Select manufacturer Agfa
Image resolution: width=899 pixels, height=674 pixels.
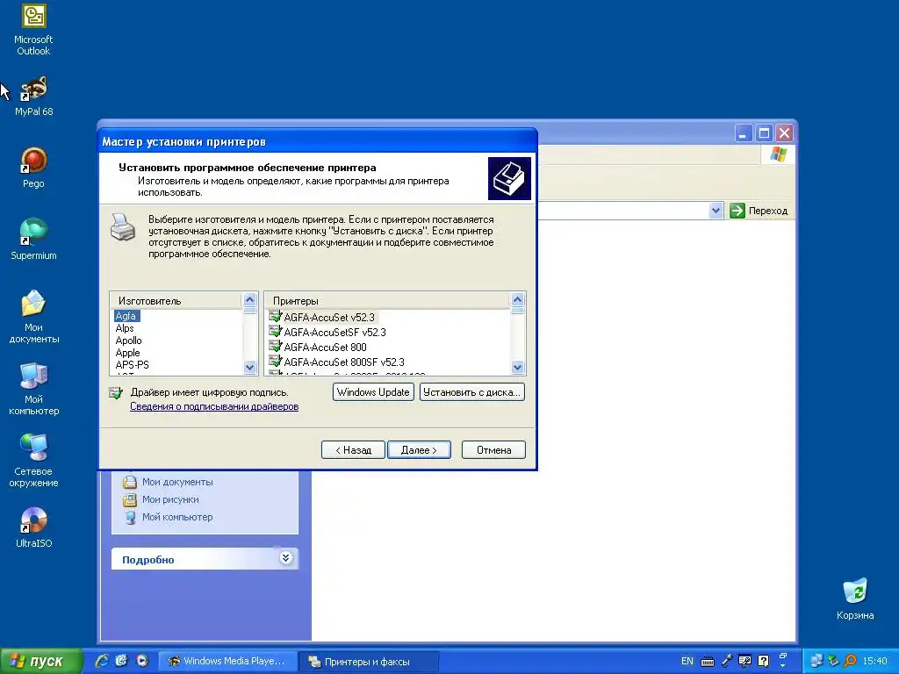(126, 316)
